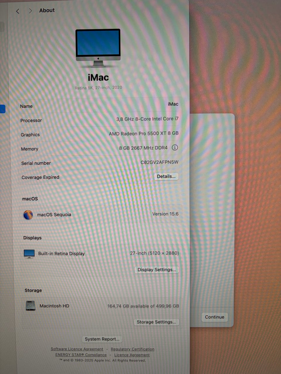
Task: Open coverage Details button
Action: pyautogui.click(x=166, y=176)
